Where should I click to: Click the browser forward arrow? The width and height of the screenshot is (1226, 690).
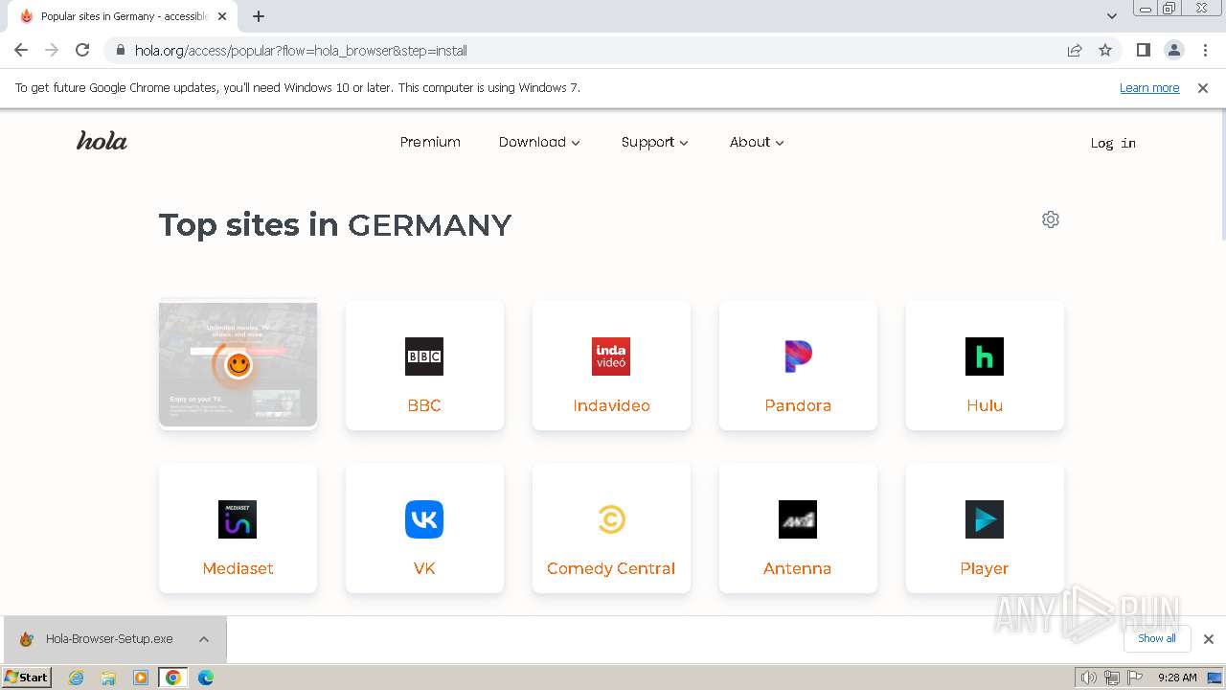pyautogui.click(x=52, y=50)
